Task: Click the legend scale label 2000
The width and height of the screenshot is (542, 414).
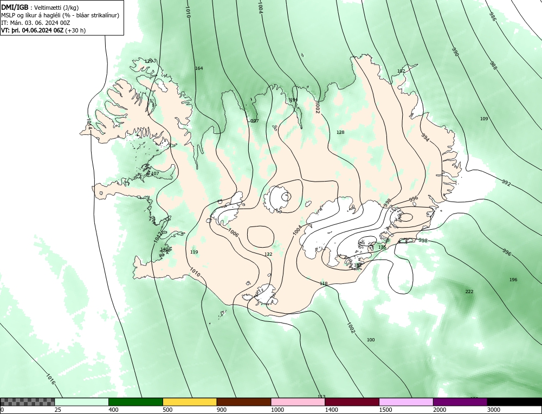Action: 440,410
